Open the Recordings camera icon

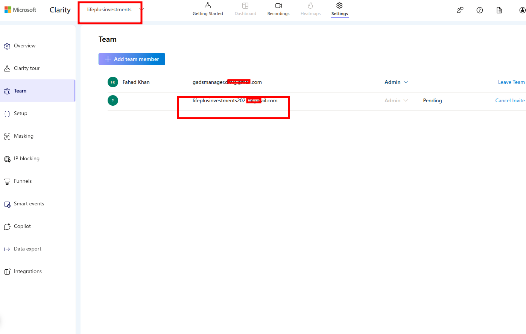point(278,6)
